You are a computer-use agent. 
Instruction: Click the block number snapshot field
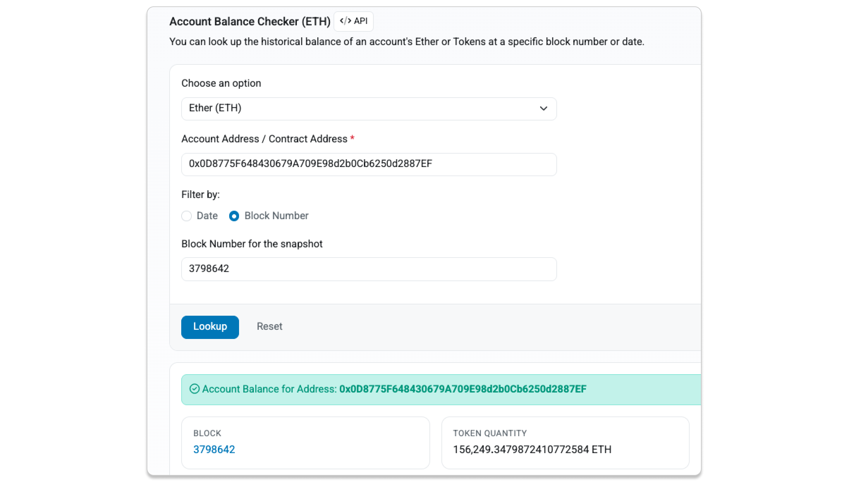(368, 269)
